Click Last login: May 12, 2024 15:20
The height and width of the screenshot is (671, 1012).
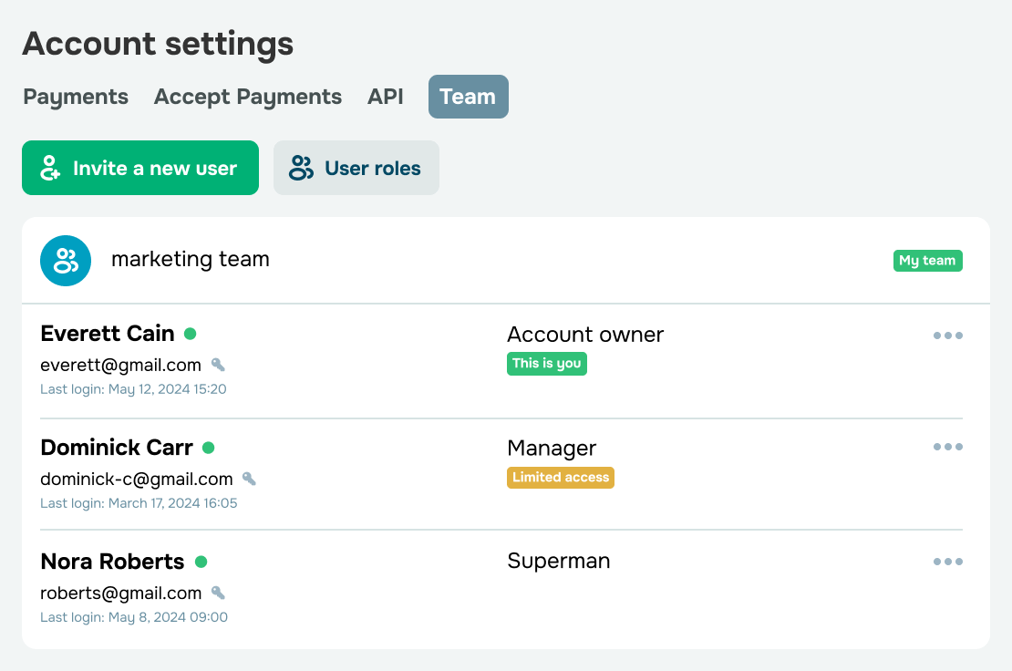tap(133, 389)
